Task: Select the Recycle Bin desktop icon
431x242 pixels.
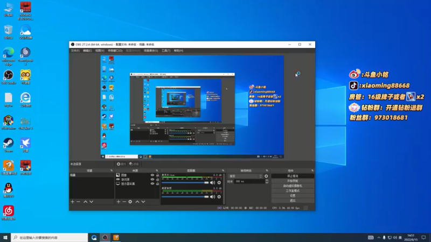Action: pyautogui.click(x=9, y=32)
